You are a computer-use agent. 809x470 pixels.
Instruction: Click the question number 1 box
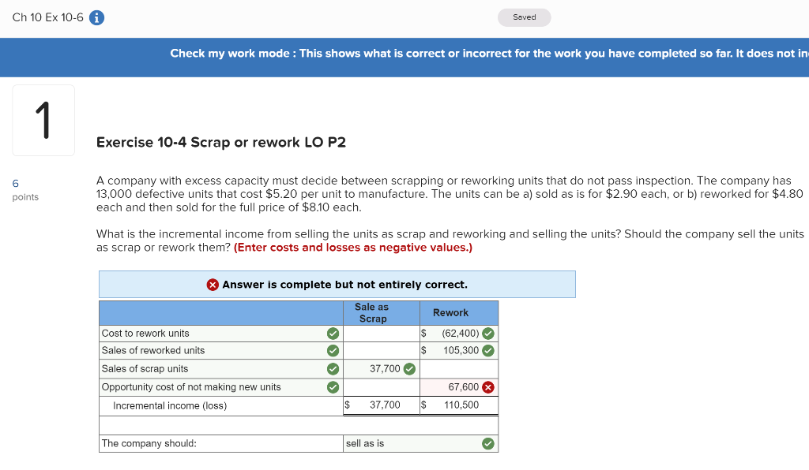pyautogui.click(x=43, y=121)
